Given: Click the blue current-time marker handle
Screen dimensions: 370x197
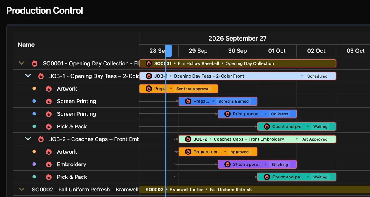Looking at the screenshot, I should [x=168, y=51].
